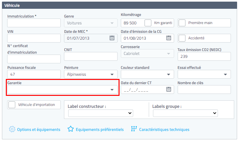Open calendar picker for Date du dernier CT
The width and height of the screenshot is (241, 141).
[169, 89]
